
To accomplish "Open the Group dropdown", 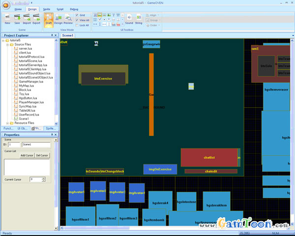I will pos(153,20).
